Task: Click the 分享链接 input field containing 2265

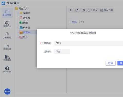Action: pos(88,43)
